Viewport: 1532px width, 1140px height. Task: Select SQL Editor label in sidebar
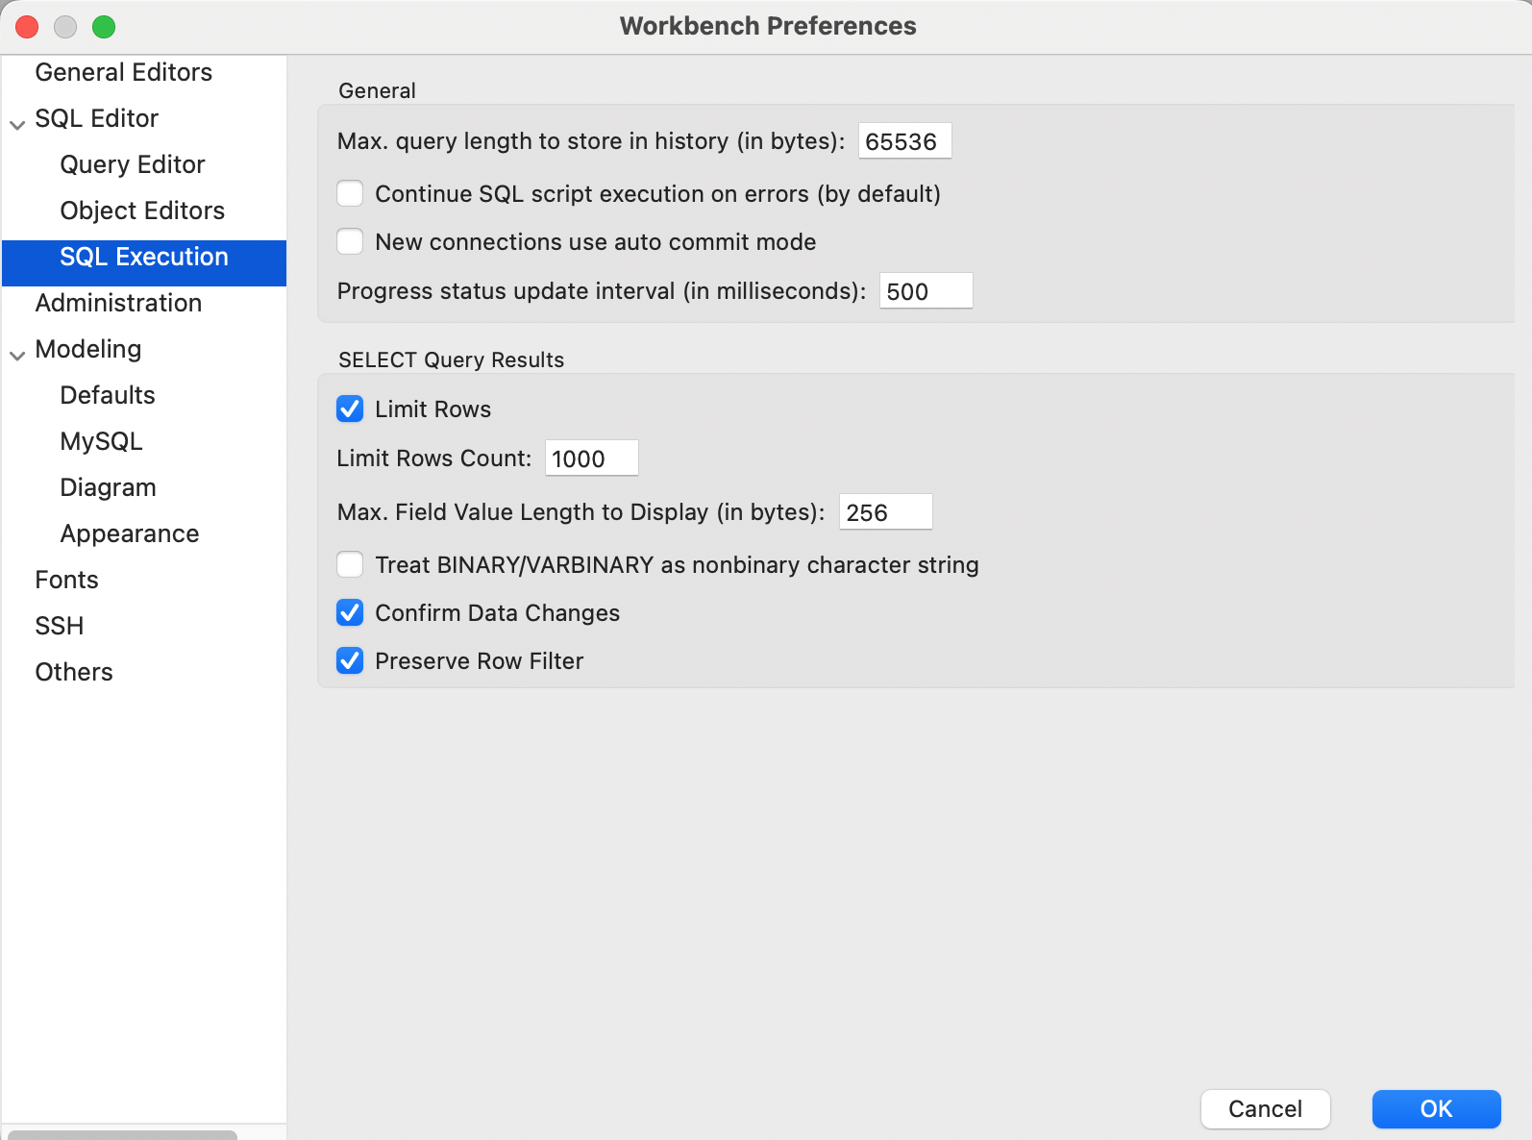(x=96, y=118)
